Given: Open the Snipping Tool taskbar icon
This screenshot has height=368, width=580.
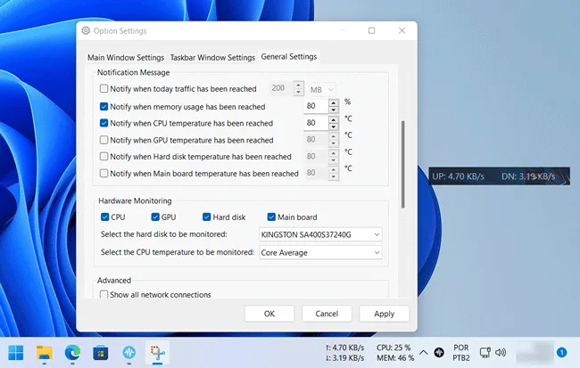Looking at the screenshot, I should tap(158, 353).
